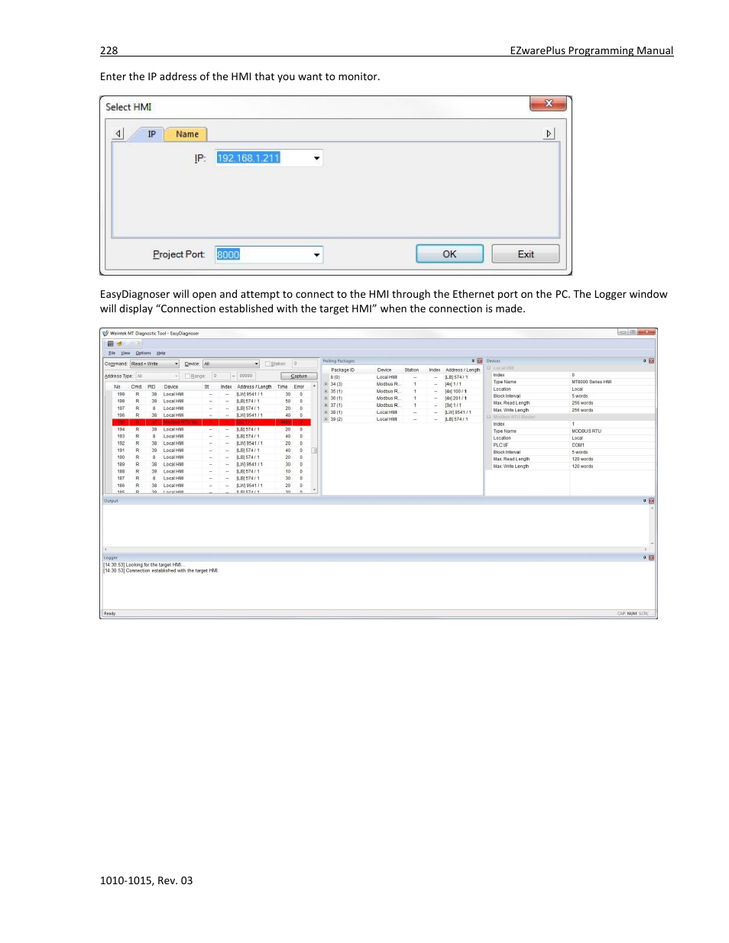Click the Station number input field
The width and height of the screenshot is (729, 943).
pyautogui.click(x=304, y=364)
